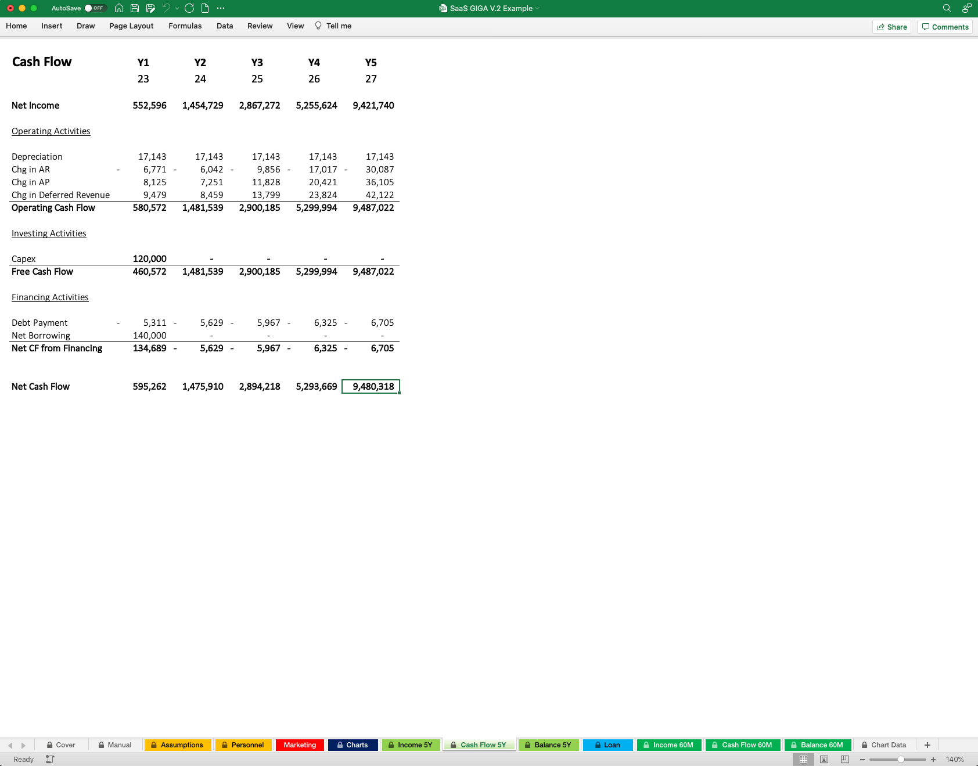Open the View ribbon tab
Viewport: 978px width, 766px height.
(296, 26)
